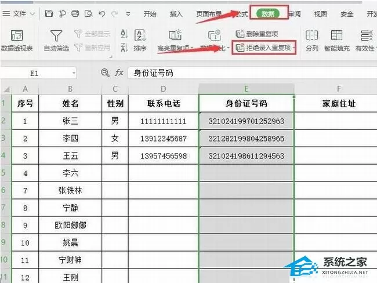Open the 文件 menu
Image resolution: width=377 pixels, height=283 pixels.
click(19, 14)
